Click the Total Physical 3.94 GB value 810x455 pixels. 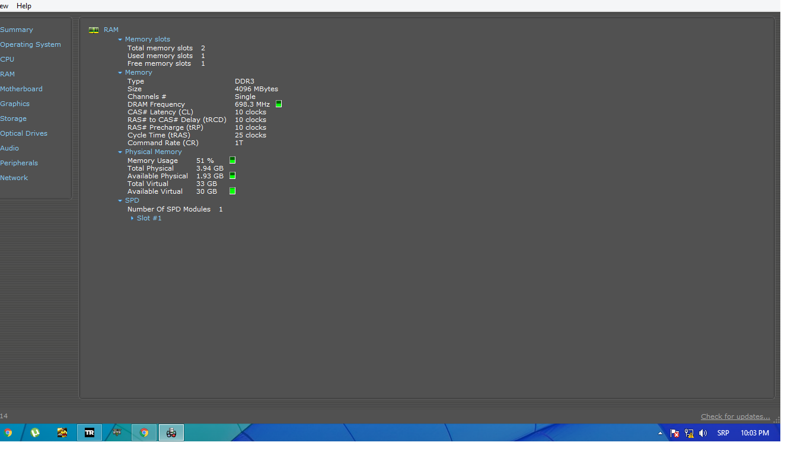(210, 168)
